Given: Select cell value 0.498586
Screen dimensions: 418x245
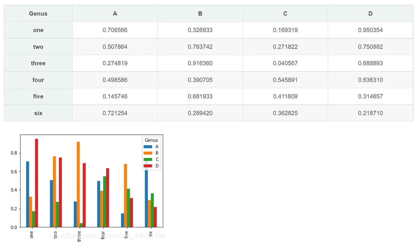Looking at the screenshot, I should coord(115,80).
